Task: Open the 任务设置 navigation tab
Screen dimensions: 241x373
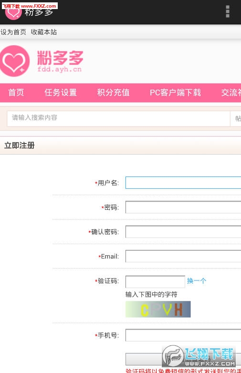Action: coord(61,93)
